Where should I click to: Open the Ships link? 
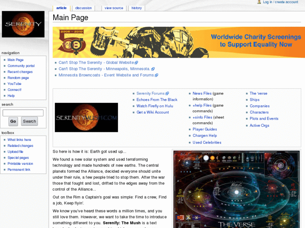[x=255, y=100]
